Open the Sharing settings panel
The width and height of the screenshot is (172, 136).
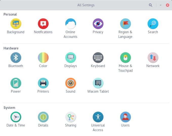click(x=71, y=117)
